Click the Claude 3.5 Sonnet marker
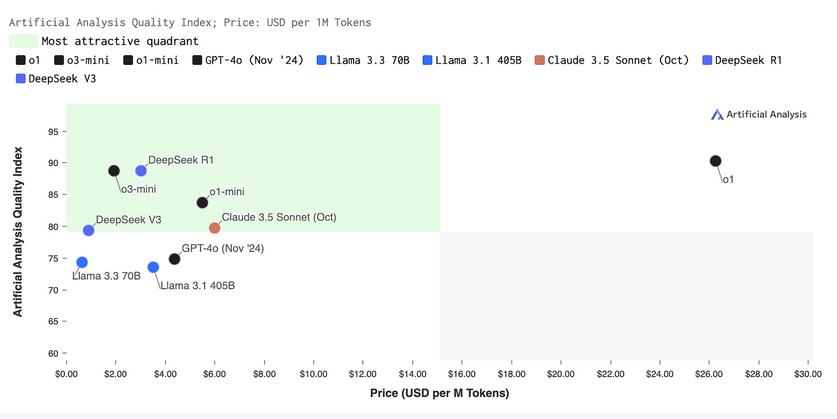837x419 pixels. (214, 228)
